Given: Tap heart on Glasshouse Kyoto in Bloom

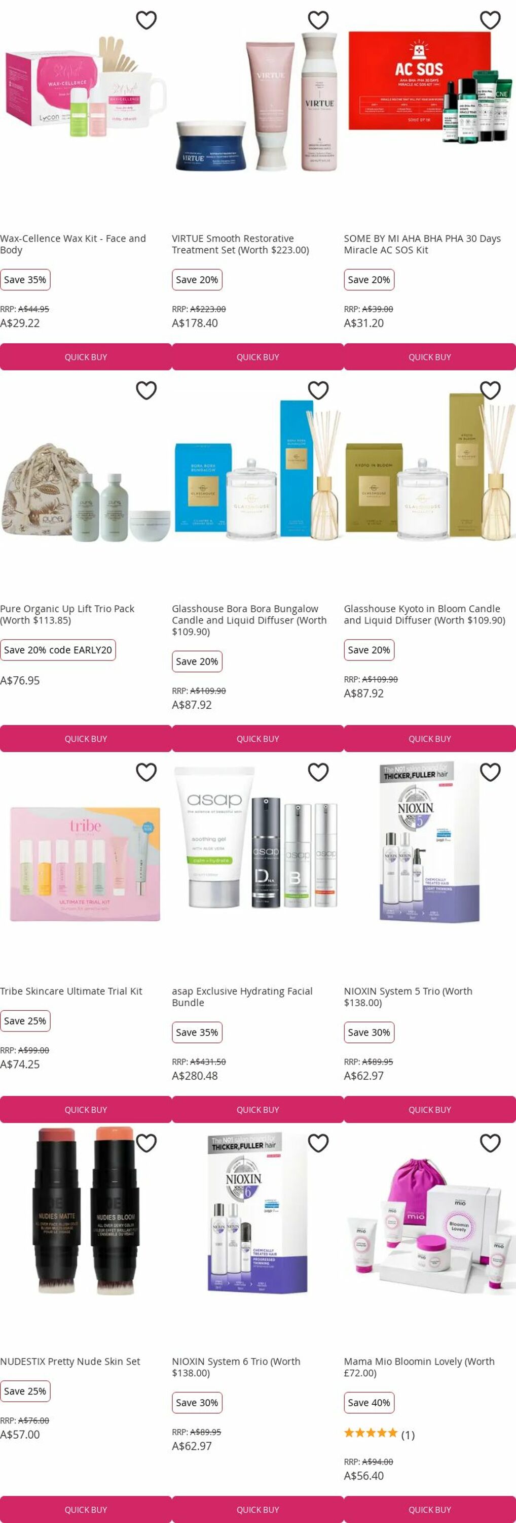Looking at the screenshot, I should click(x=490, y=390).
